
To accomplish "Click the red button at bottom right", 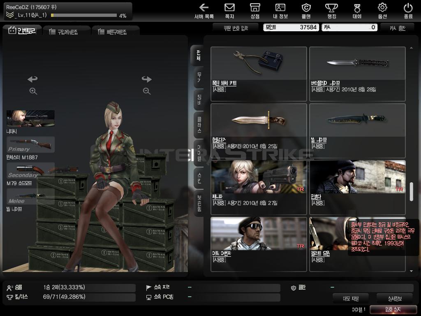I will coord(393,309).
